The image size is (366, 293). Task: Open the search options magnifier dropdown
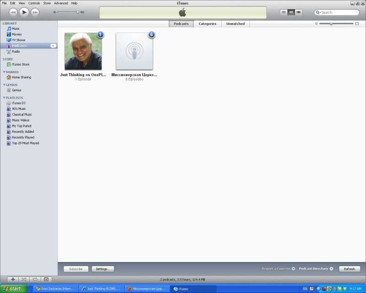pos(318,12)
